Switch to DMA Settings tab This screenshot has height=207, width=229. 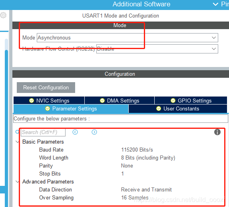(119, 101)
